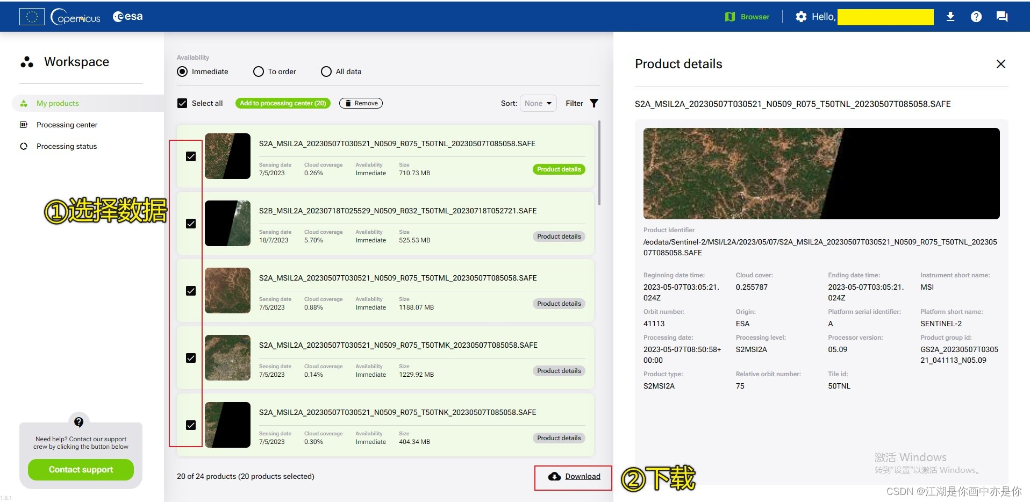This screenshot has width=1030, height=502.
Task: Go to Processing center
Action: [67, 125]
